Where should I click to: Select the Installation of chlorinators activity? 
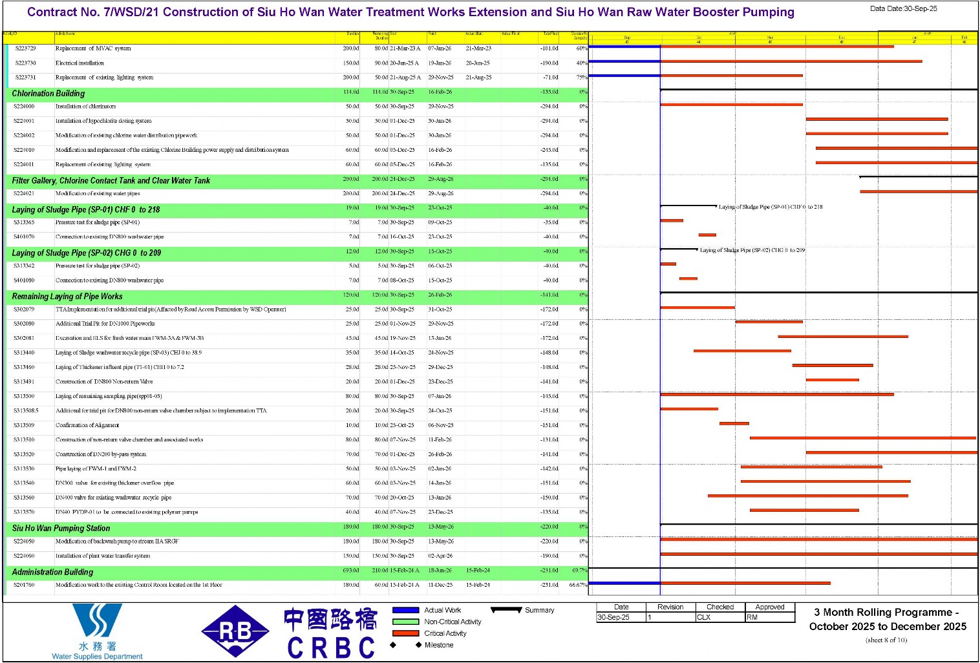[86, 107]
